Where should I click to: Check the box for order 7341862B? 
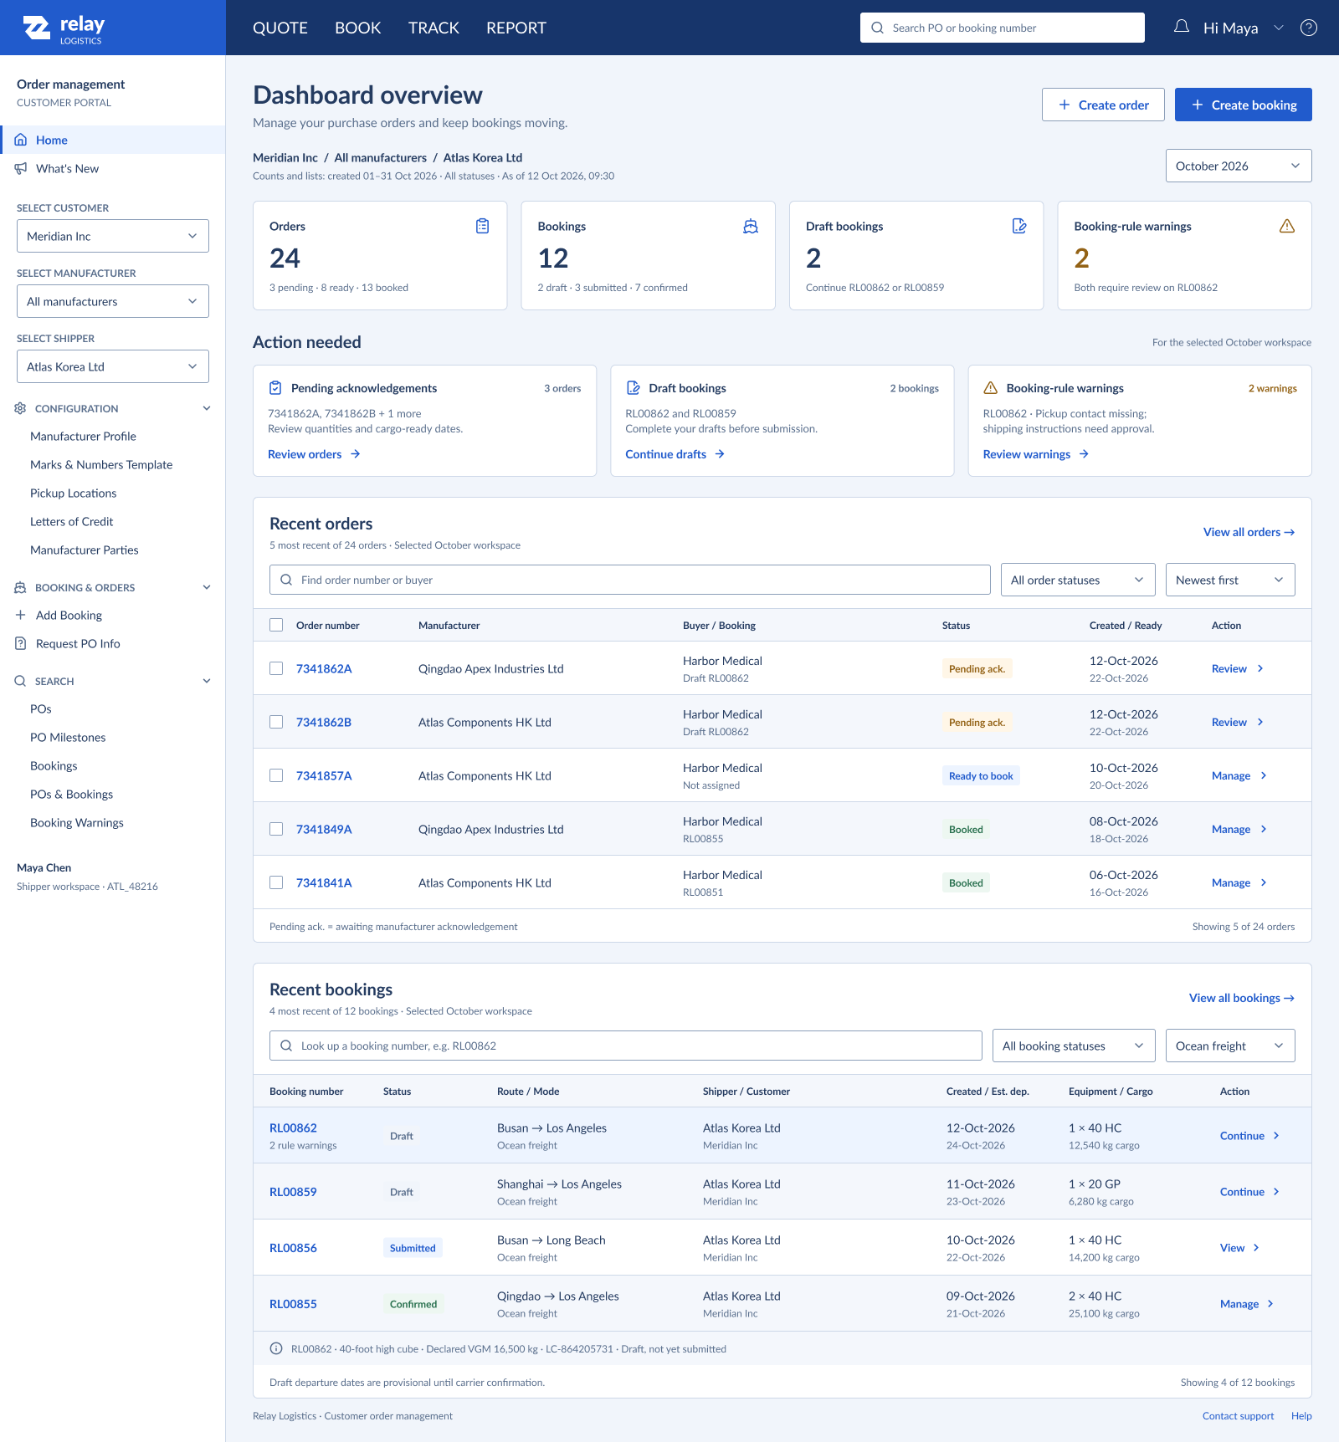coord(276,722)
